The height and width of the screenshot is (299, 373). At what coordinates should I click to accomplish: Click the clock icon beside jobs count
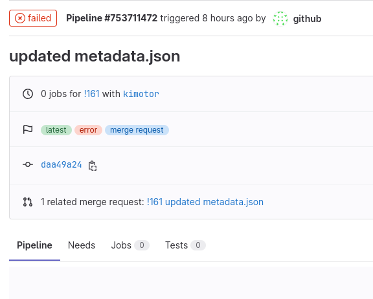tap(28, 94)
